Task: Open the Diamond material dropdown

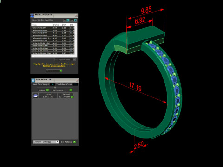Action: point(46,142)
